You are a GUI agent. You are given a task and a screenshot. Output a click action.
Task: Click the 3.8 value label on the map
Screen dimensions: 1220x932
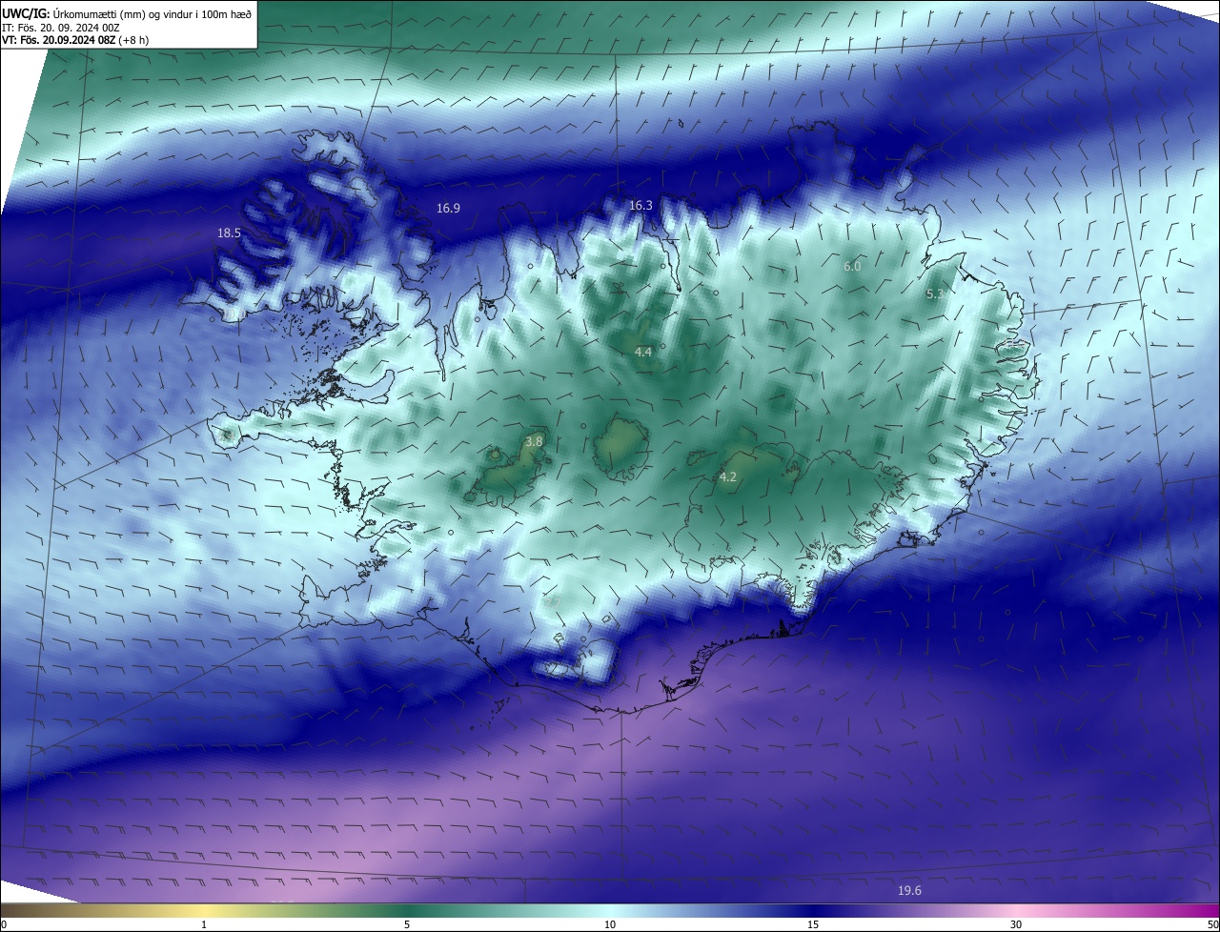pos(534,441)
